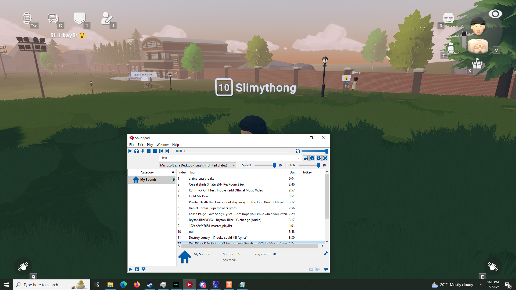Open text-to-speech settings gear
The height and width of the screenshot is (290, 516).
click(x=319, y=158)
